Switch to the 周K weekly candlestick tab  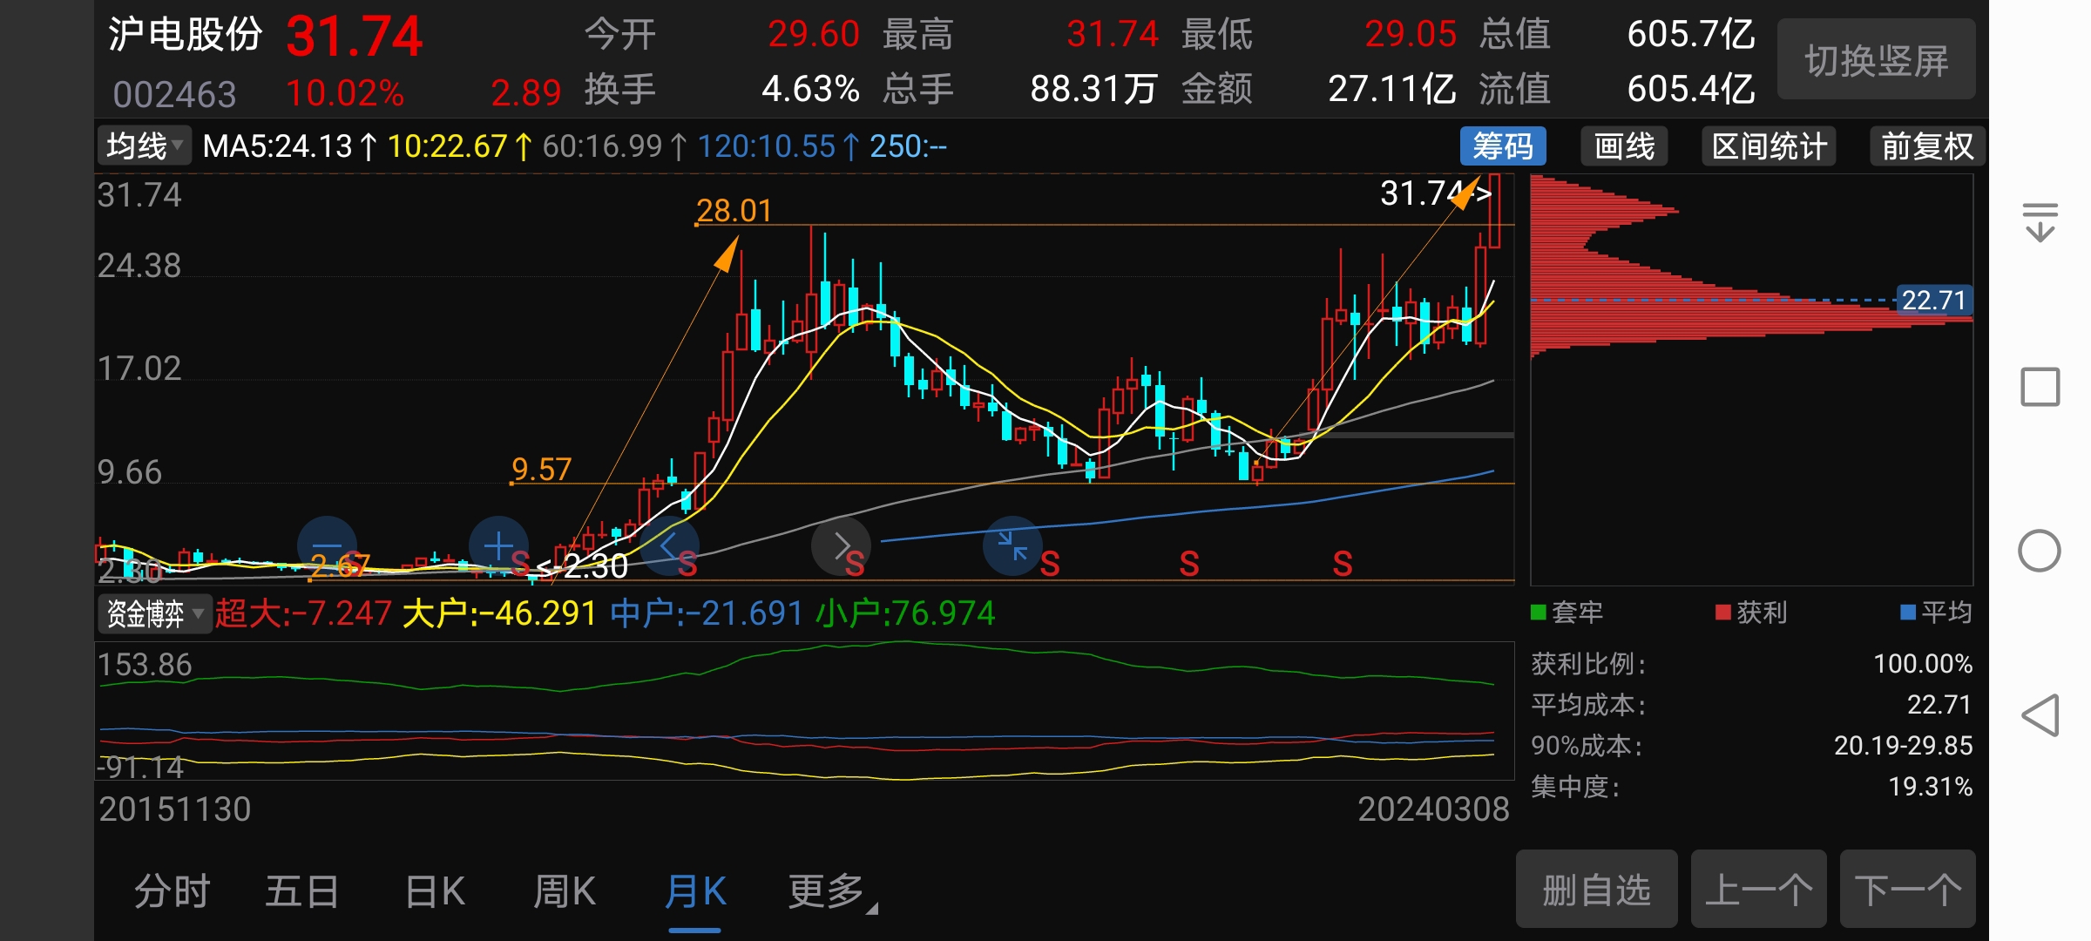[x=565, y=891]
